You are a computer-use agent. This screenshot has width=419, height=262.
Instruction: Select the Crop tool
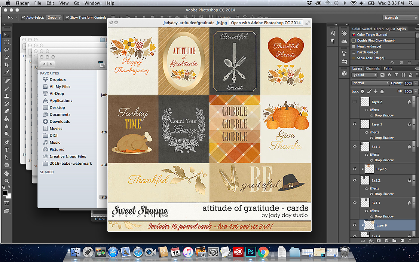pyautogui.click(x=7, y=65)
